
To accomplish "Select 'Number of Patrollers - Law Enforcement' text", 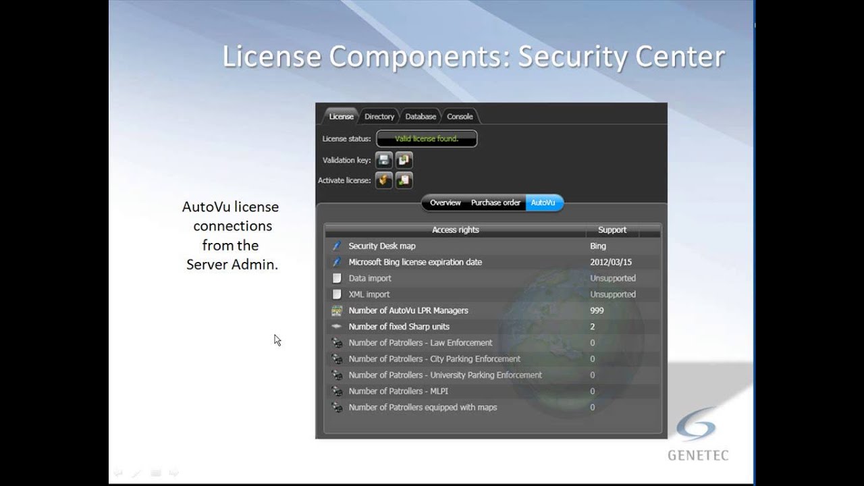I will (x=421, y=343).
